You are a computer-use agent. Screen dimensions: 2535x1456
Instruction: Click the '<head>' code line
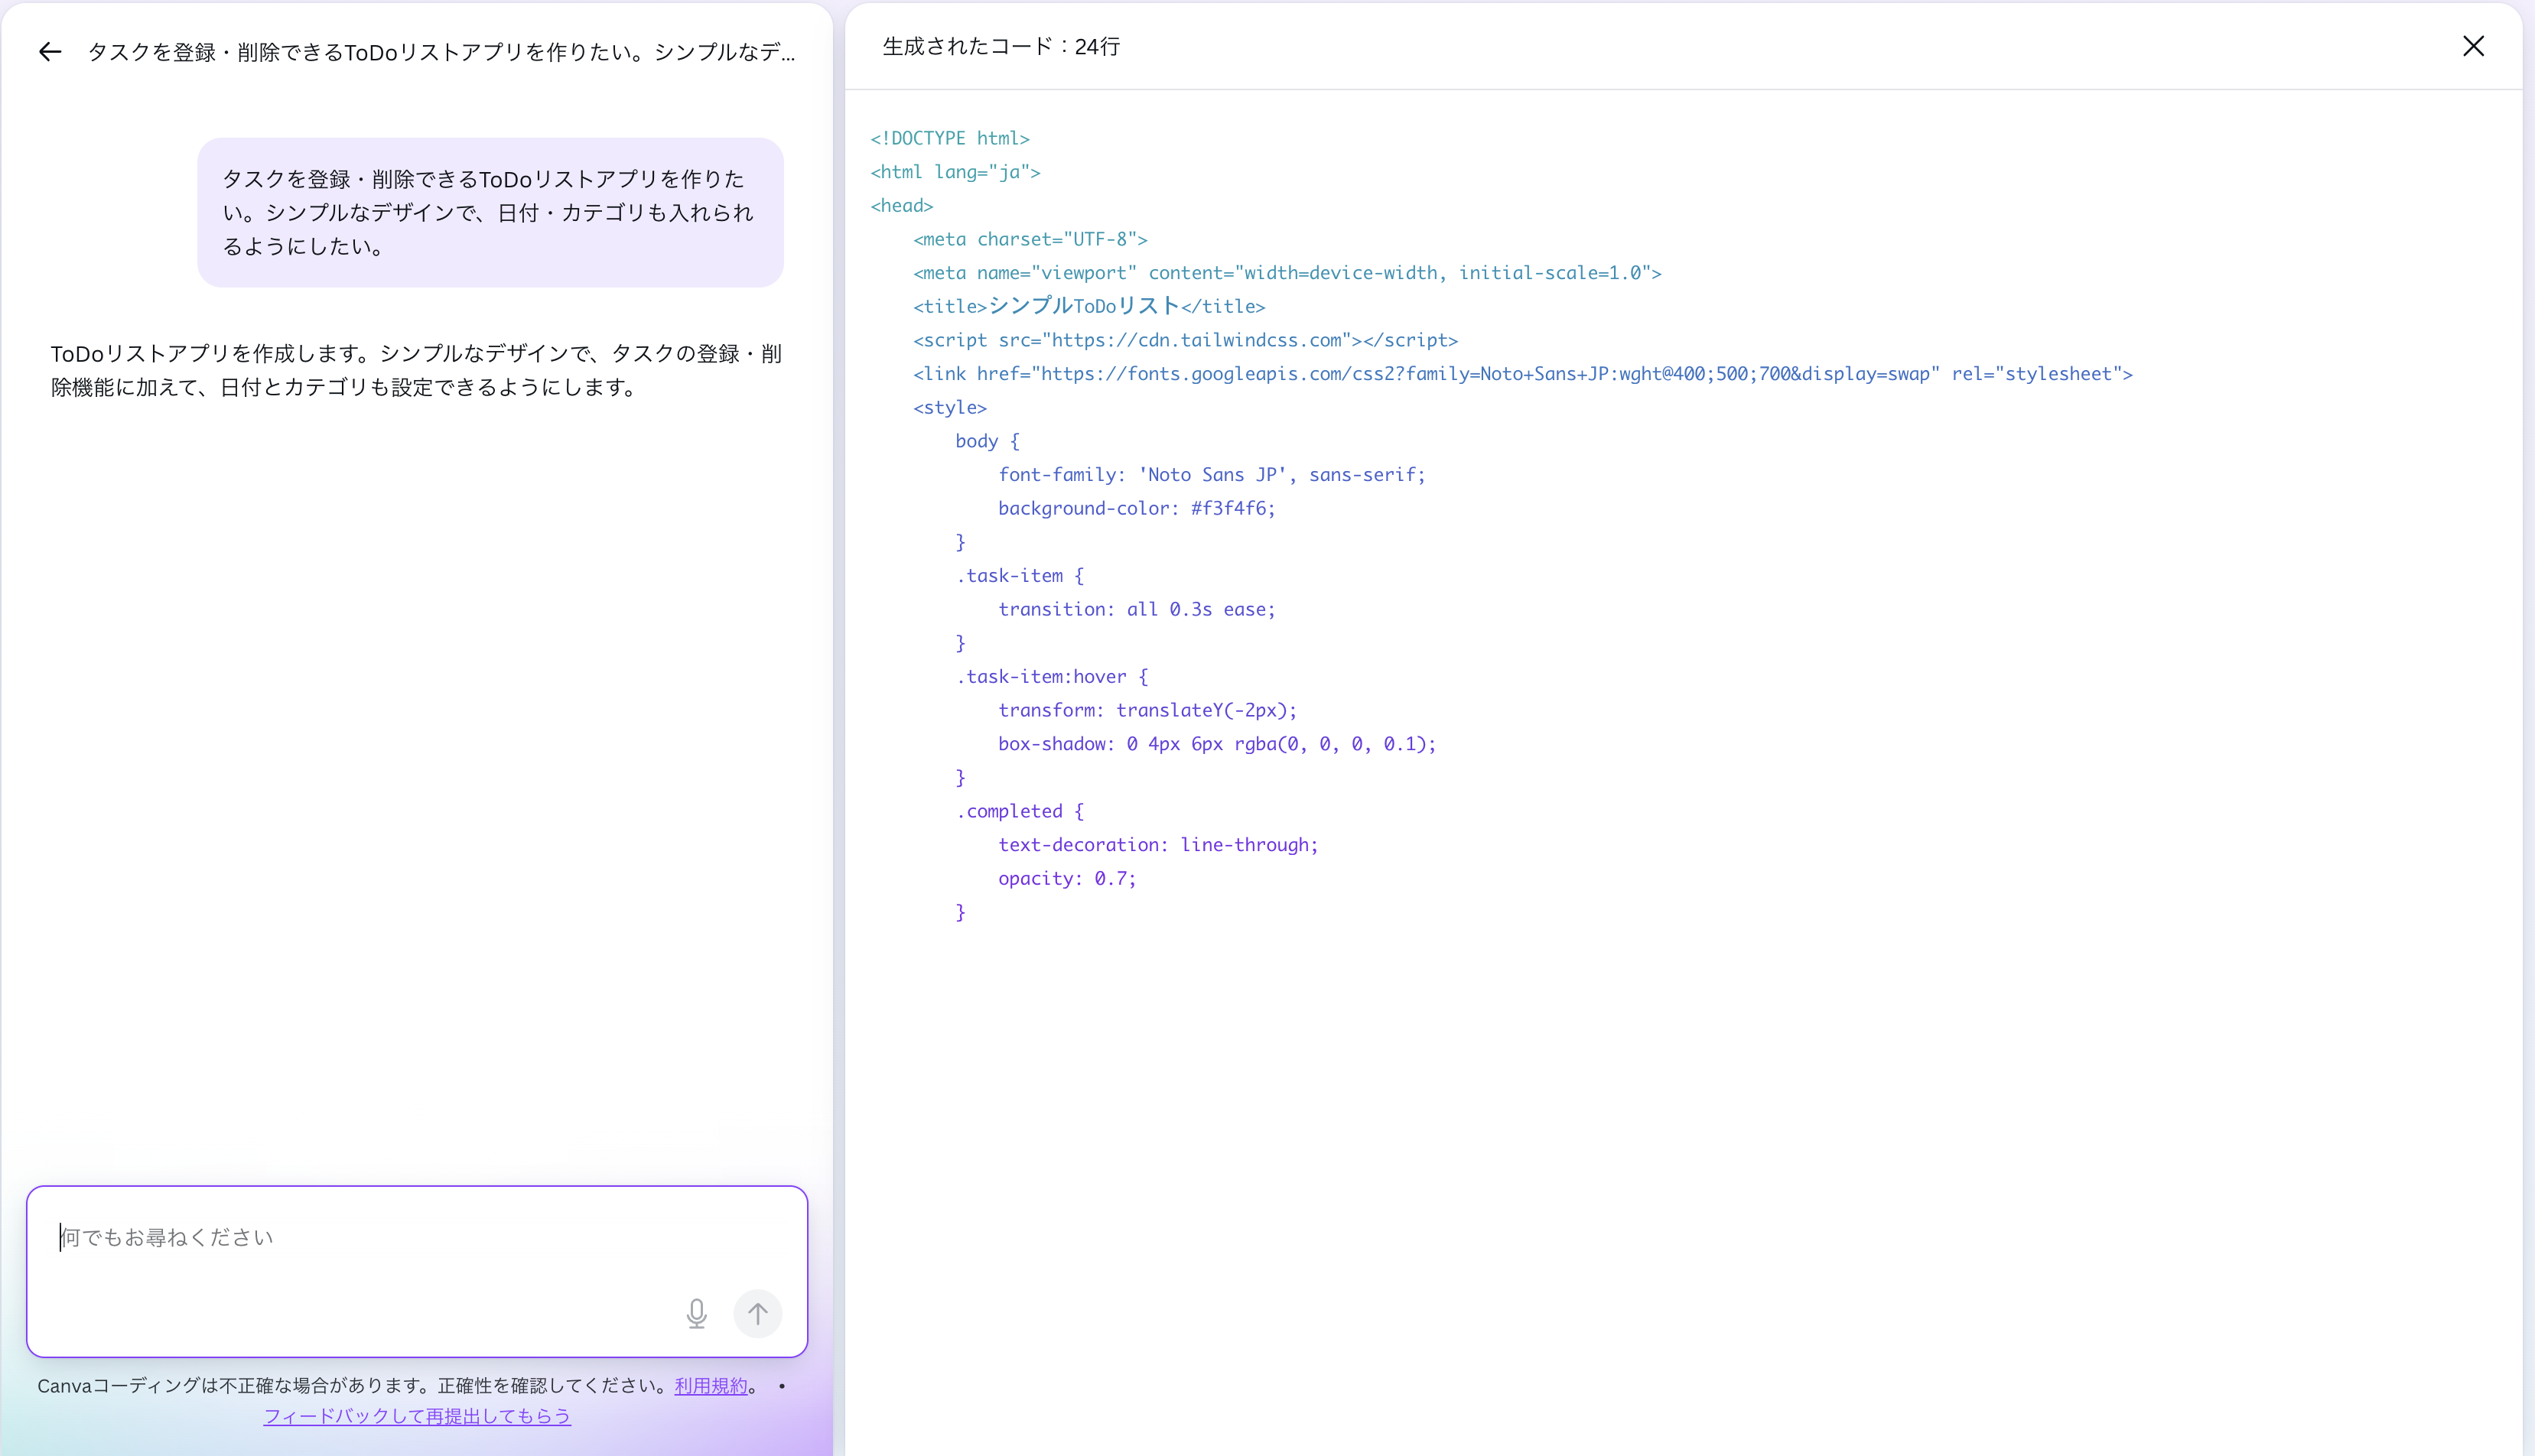click(901, 205)
